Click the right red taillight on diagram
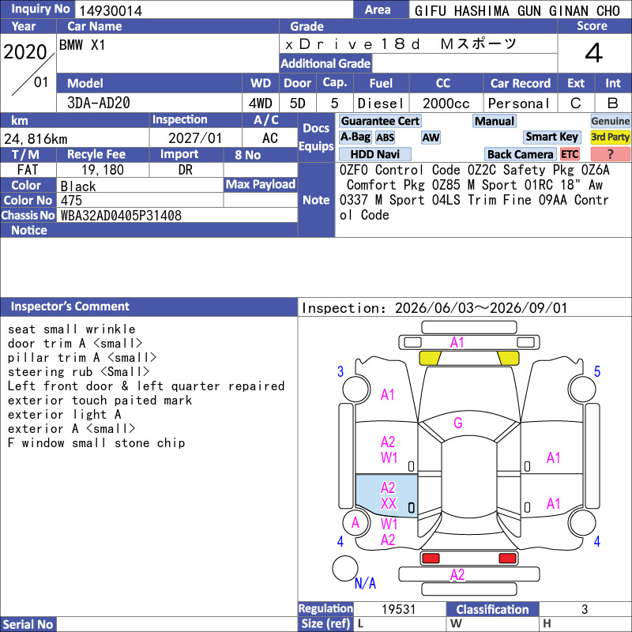 point(507,559)
